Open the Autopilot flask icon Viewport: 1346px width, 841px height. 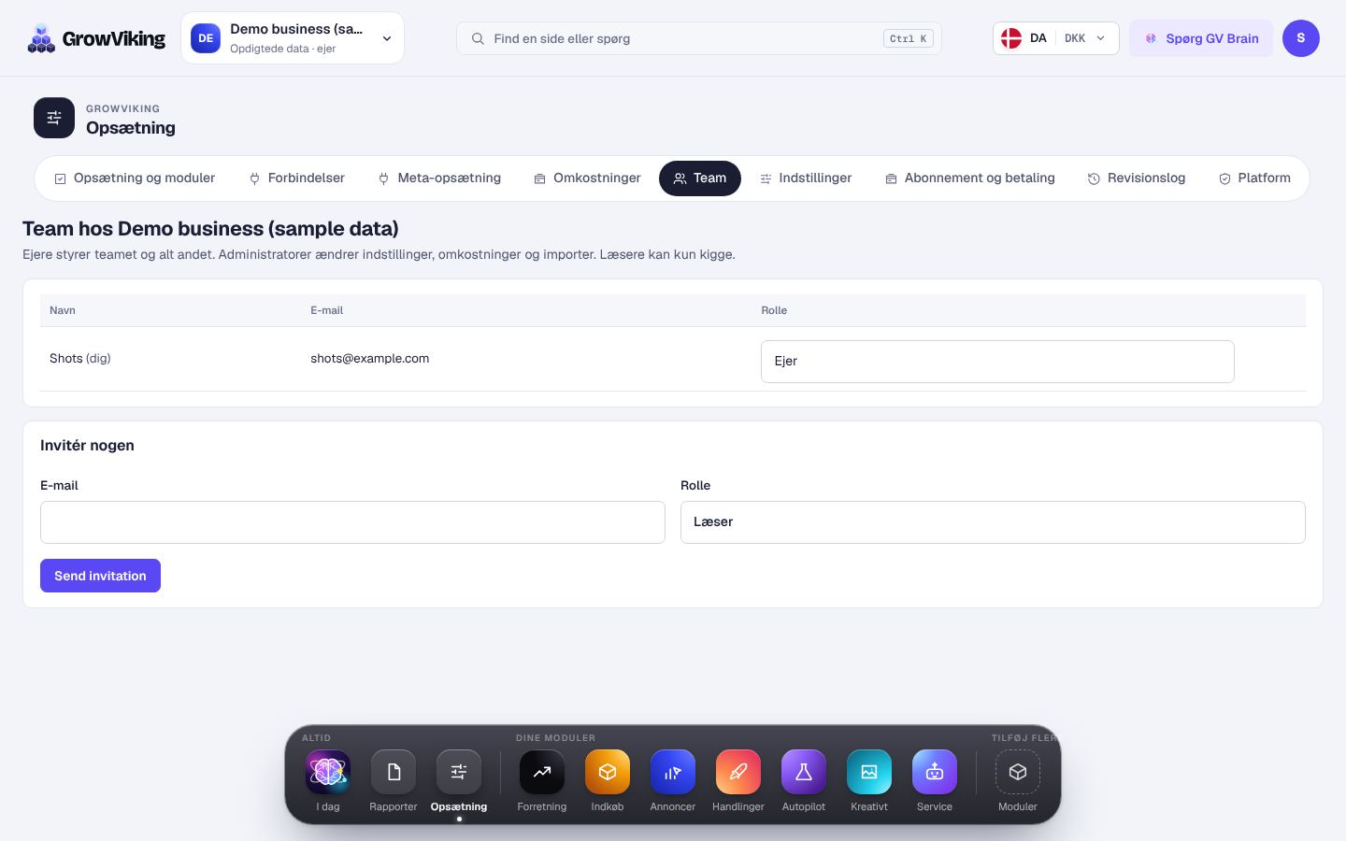tap(804, 772)
